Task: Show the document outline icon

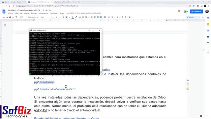Action: point(5,25)
